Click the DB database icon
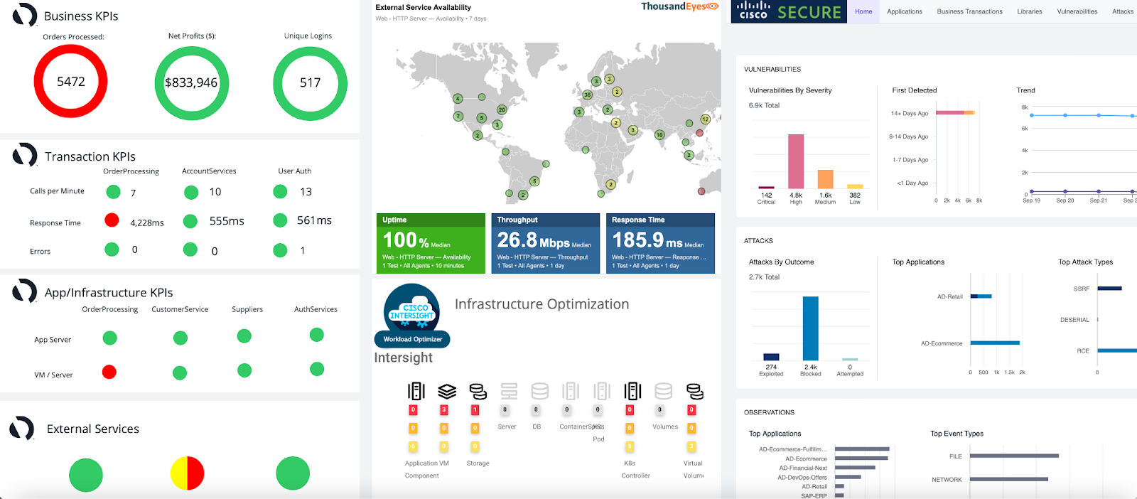 coord(540,391)
